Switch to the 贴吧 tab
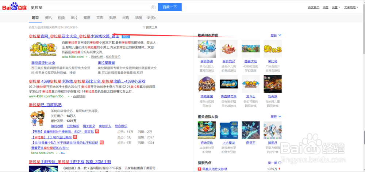365x172 pixels. [113, 17]
